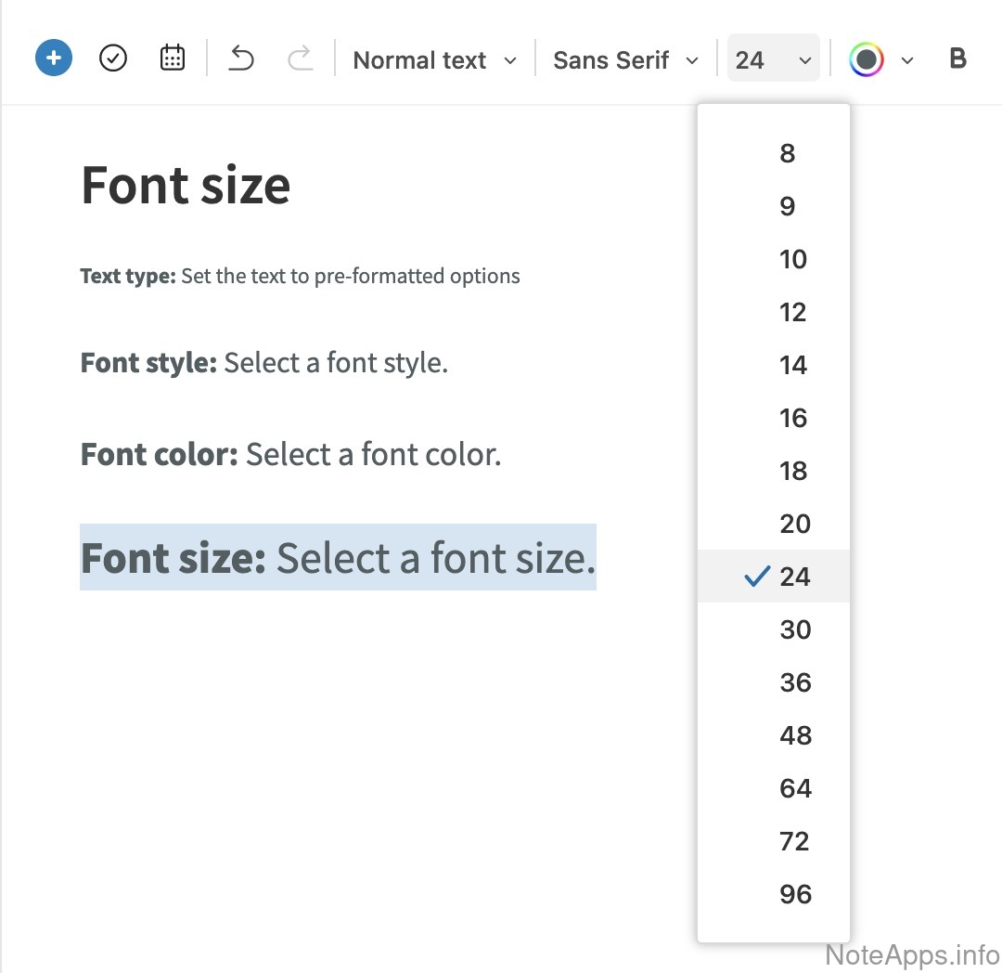Insert a checkbox task with the checkmark icon
Image resolution: width=1002 pixels, height=973 pixels.
click(113, 58)
